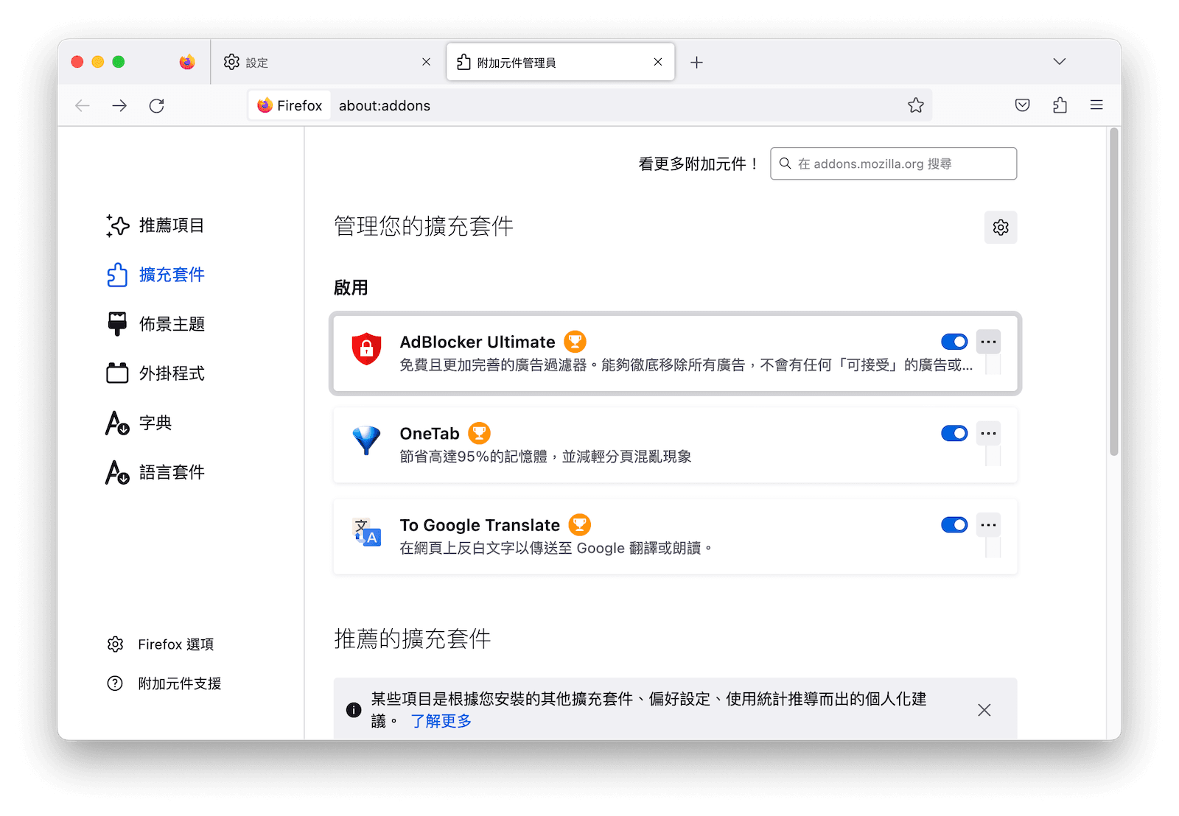Open more options for OneTab

[989, 433]
